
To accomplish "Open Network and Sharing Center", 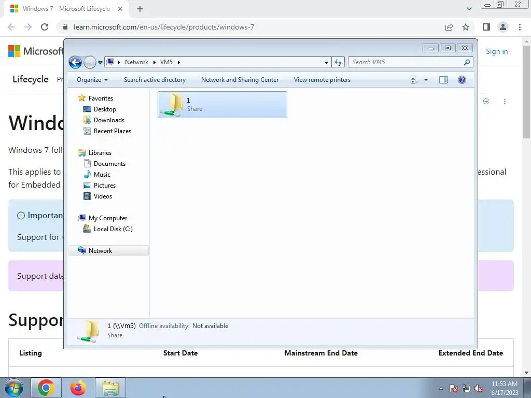I will (x=240, y=80).
